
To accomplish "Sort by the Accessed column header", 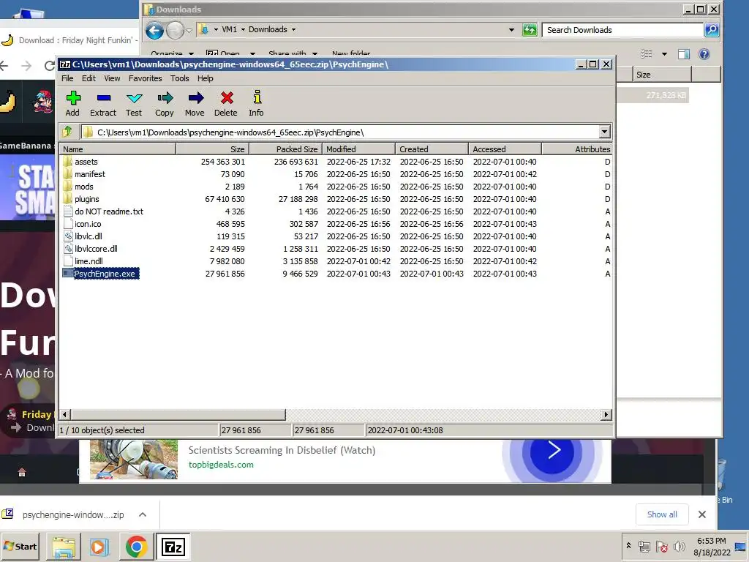I will (x=505, y=149).
